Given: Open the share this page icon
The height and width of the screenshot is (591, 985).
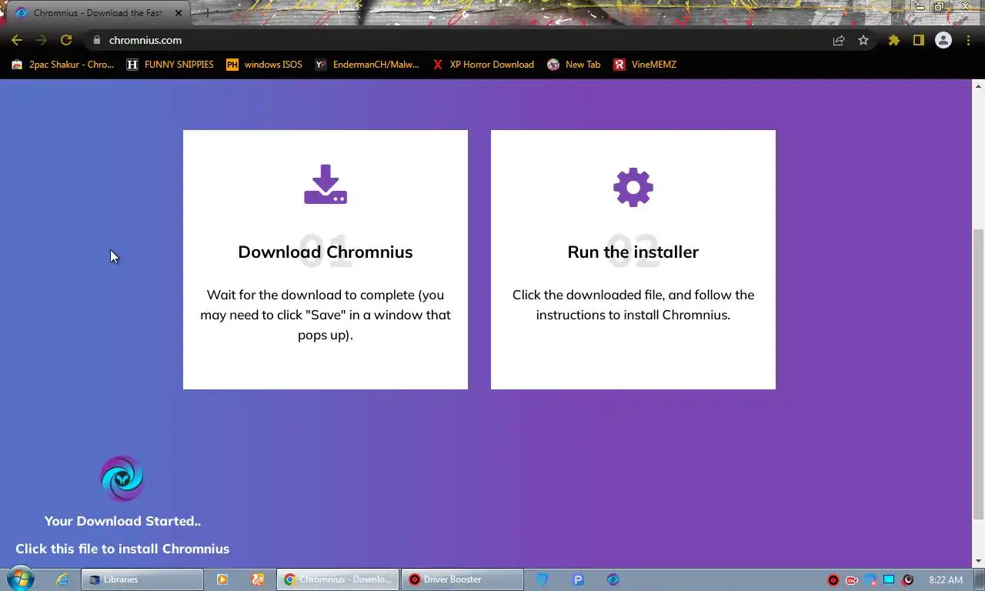Looking at the screenshot, I should pyautogui.click(x=839, y=40).
